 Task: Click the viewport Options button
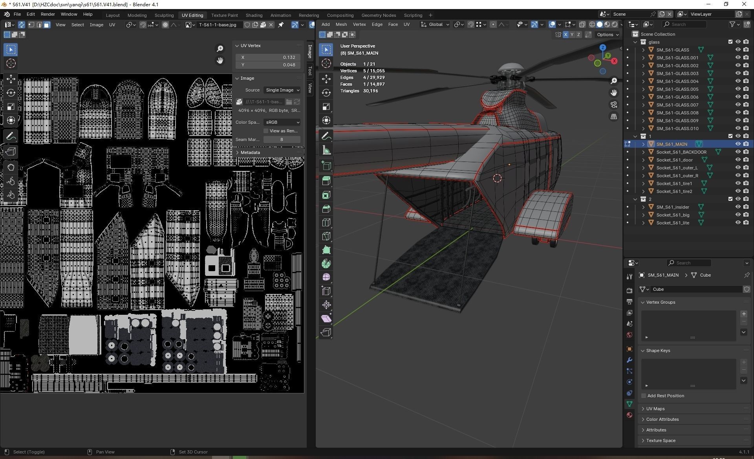tap(608, 35)
